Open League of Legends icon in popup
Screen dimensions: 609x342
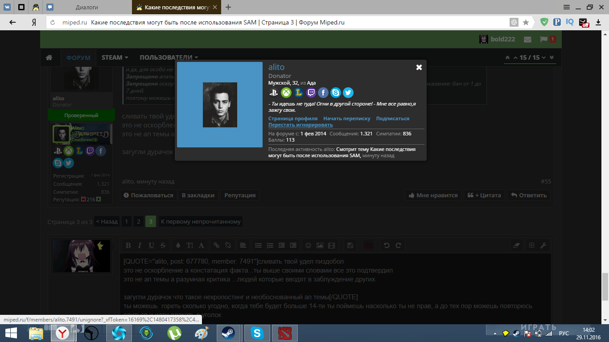click(298, 93)
